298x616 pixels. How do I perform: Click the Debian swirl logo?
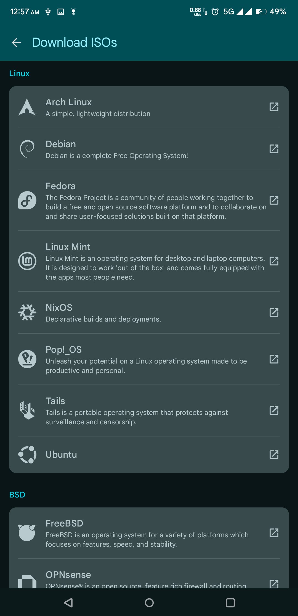(x=27, y=149)
